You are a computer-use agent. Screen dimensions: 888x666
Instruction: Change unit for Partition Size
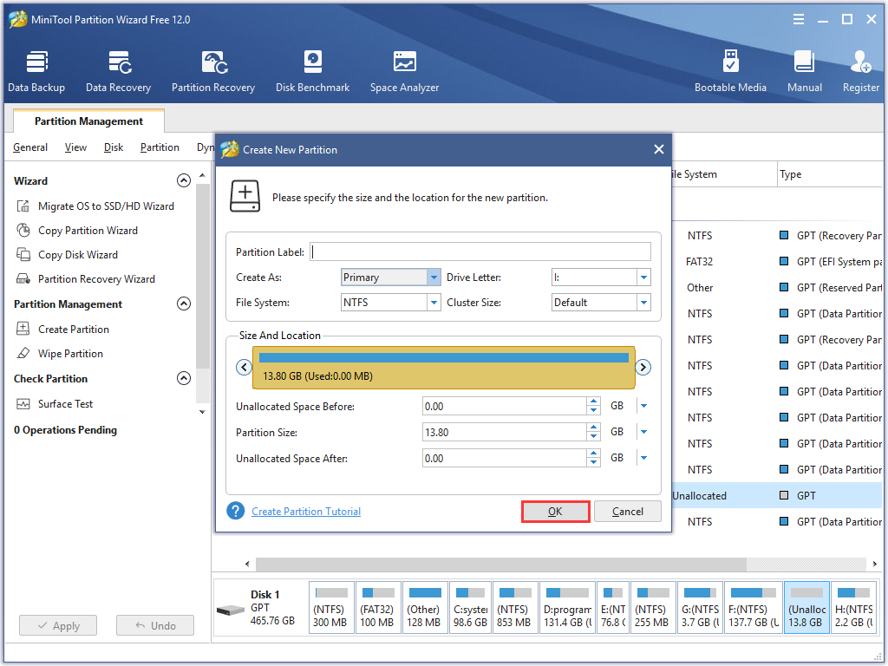644,432
